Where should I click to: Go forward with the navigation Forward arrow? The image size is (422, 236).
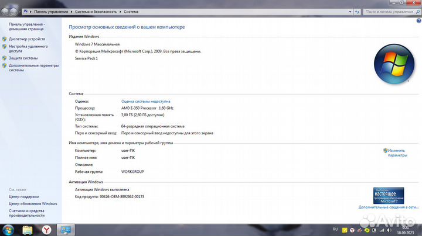(13, 12)
